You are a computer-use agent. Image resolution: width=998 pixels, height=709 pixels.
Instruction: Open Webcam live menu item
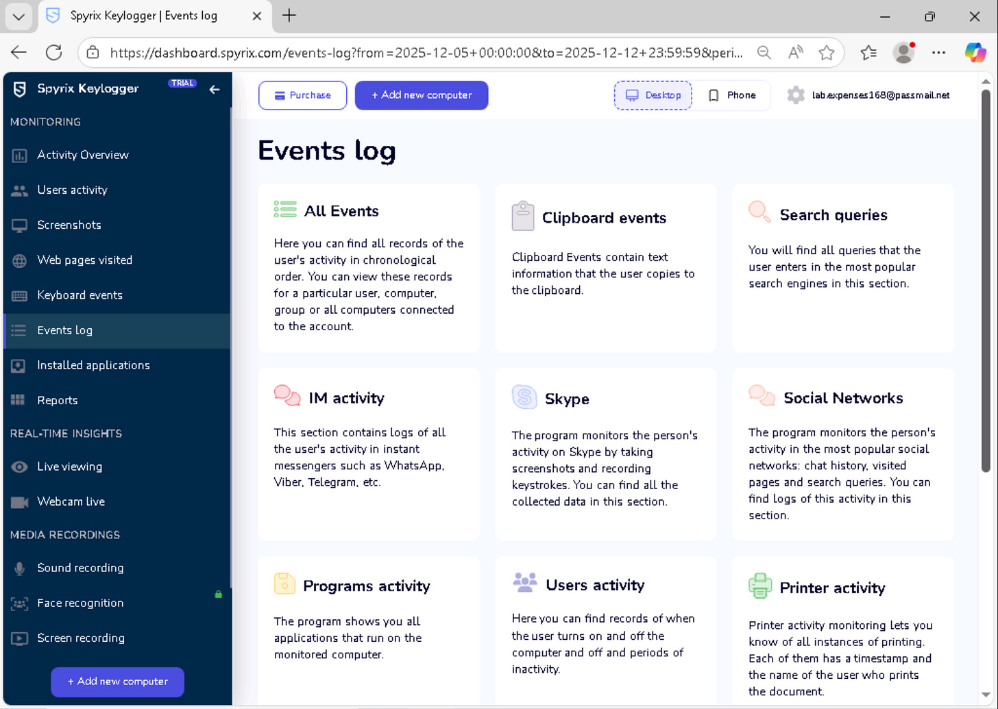[x=71, y=502]
